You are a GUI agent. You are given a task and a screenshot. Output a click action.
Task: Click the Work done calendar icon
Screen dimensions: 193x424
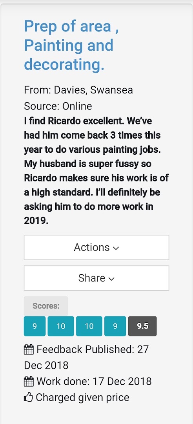pyautogui.click(x=29, y=381)
